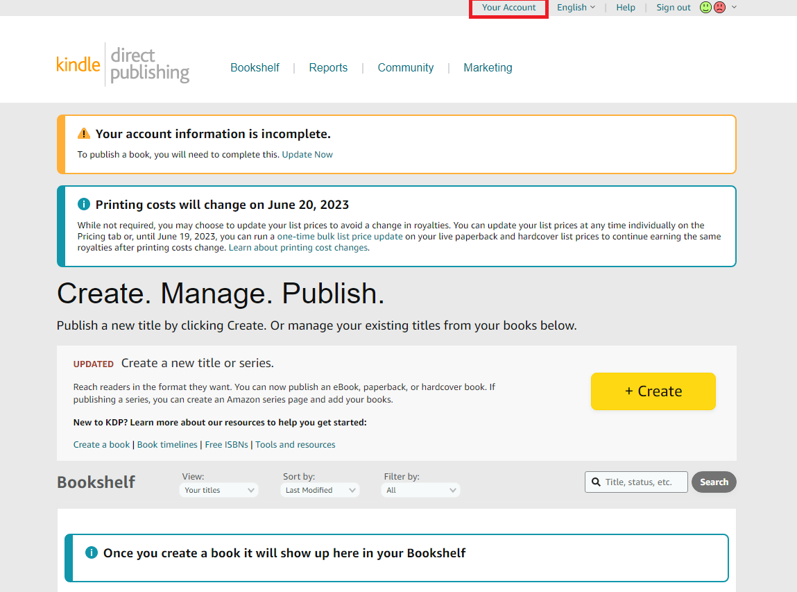
Task: Open the Book timelines link
Action: pos(167,444)
